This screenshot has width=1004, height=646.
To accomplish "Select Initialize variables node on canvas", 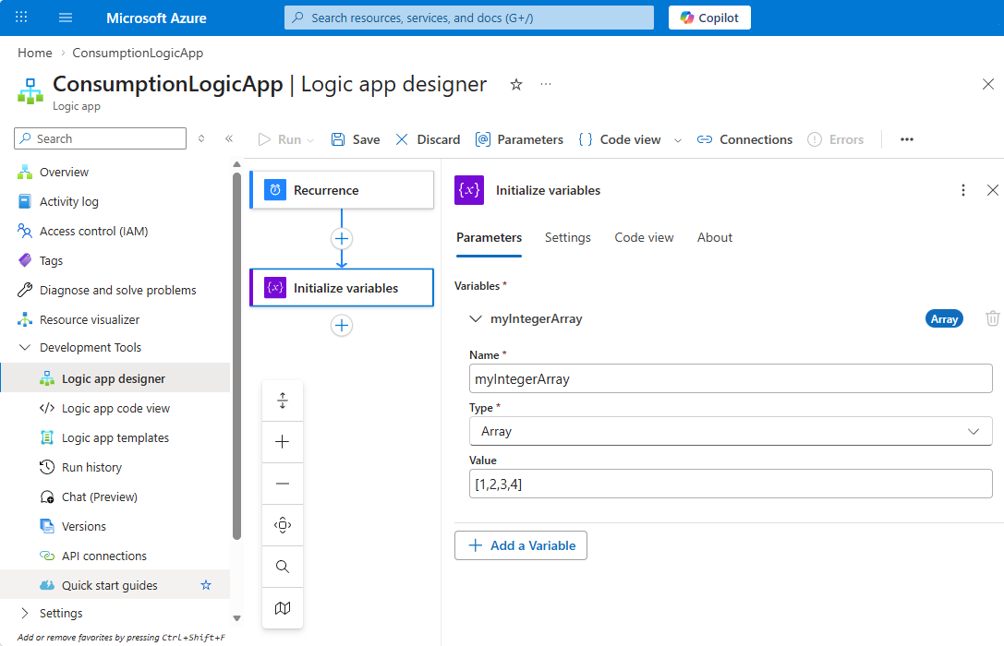I will point(341,288).
